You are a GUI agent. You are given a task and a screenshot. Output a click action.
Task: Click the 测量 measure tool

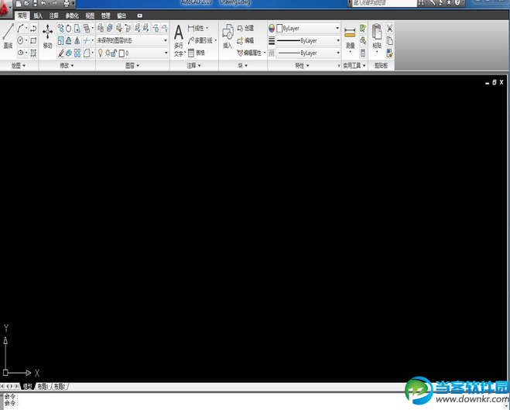coord(350,38)
